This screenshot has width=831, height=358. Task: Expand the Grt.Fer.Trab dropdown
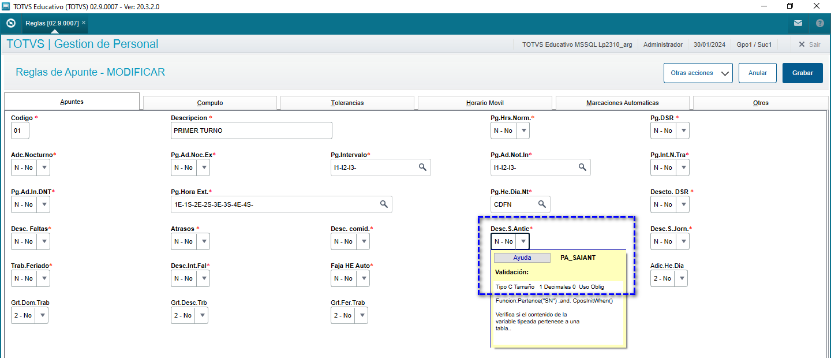click(x=361, y=315)
